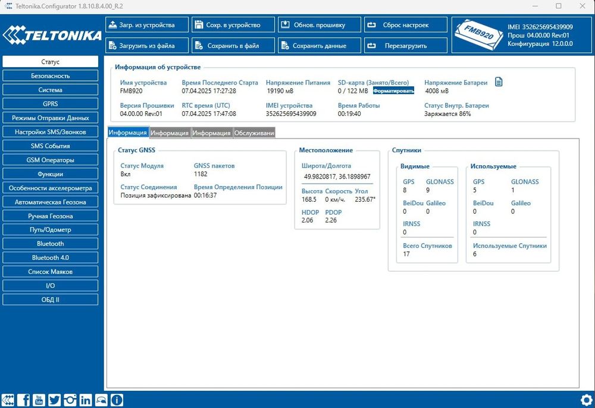Open Настройки SMS/Звонков section

(50, 131)
